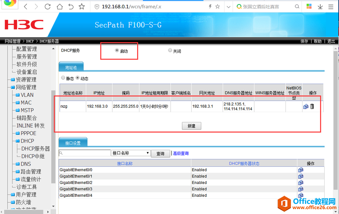Click the H3C logo

pyautogui.click(x=24, y=24)
